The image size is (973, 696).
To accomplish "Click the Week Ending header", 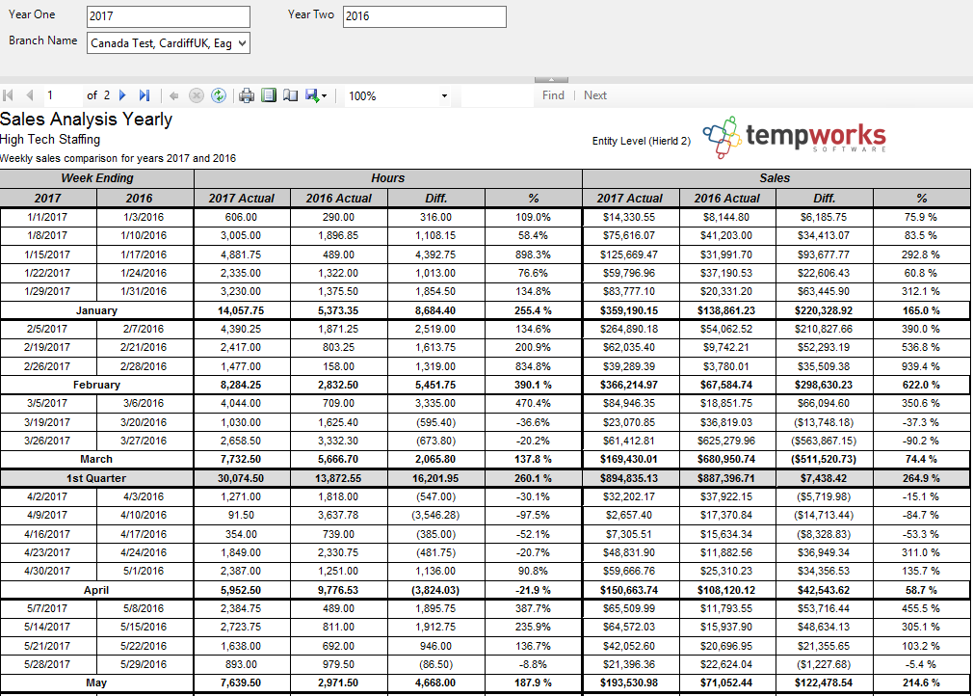I will (96, 178).
